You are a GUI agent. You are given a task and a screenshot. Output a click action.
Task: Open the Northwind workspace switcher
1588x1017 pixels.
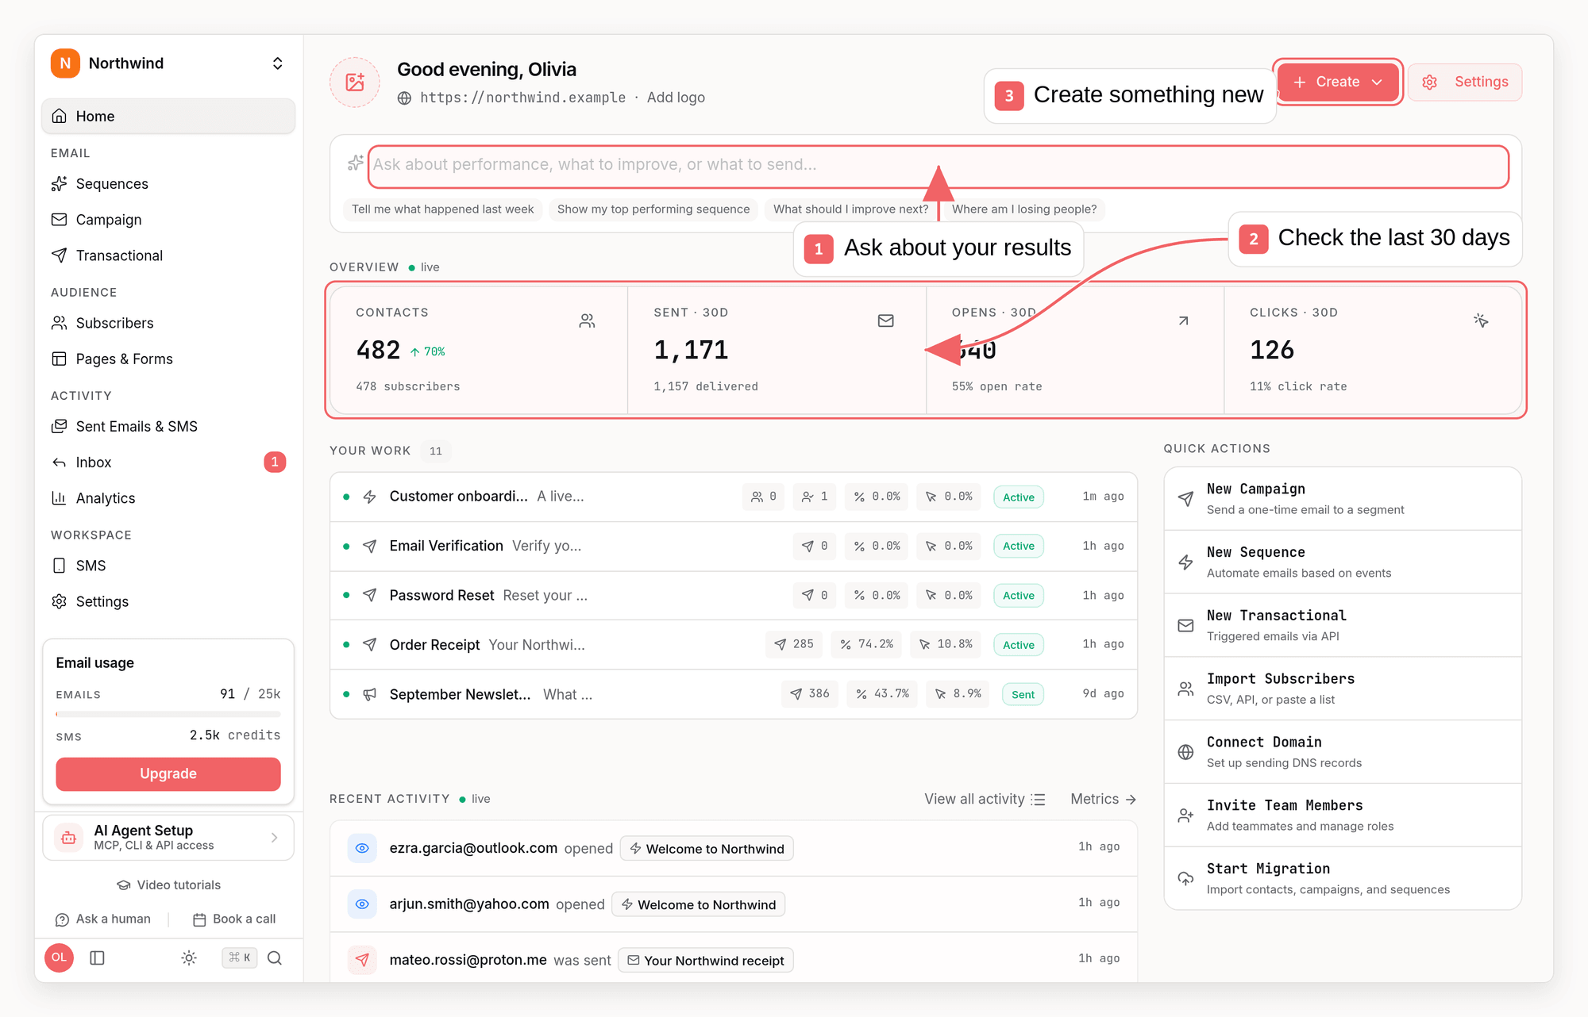[x=168, y=63]
